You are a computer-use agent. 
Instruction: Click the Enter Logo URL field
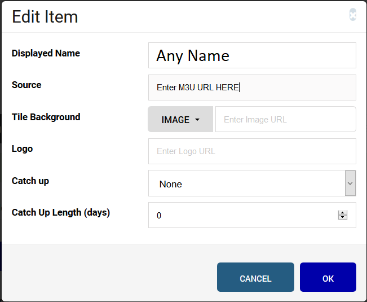coord(252,151)
